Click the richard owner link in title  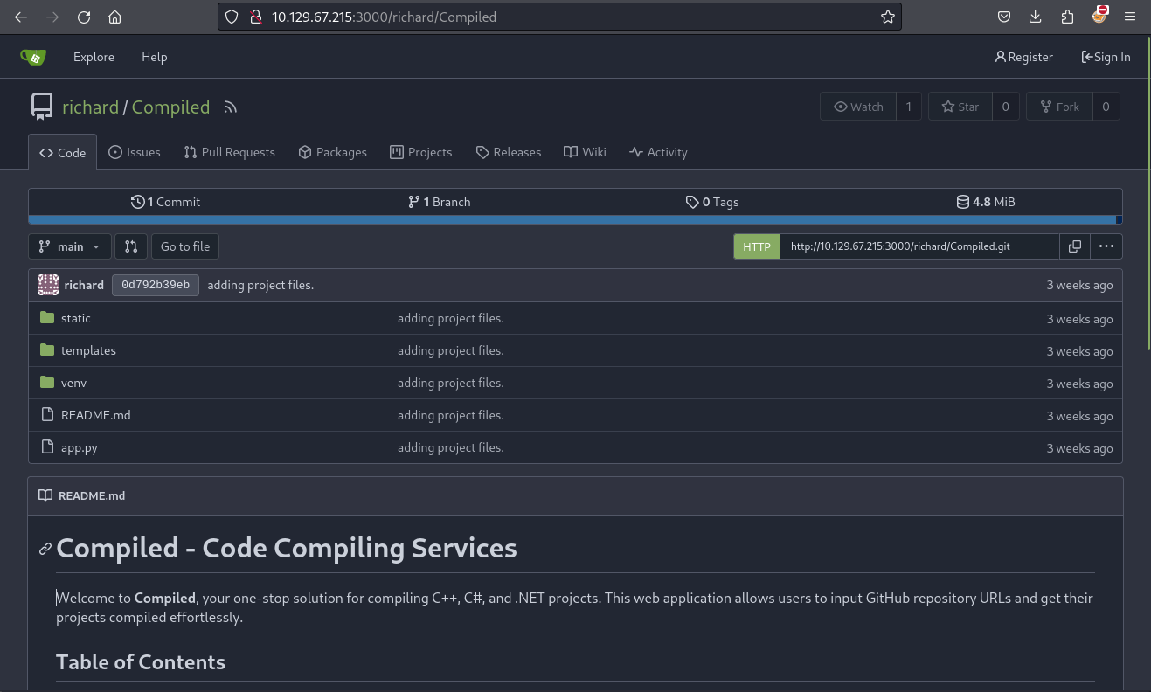tap(90, 107)
